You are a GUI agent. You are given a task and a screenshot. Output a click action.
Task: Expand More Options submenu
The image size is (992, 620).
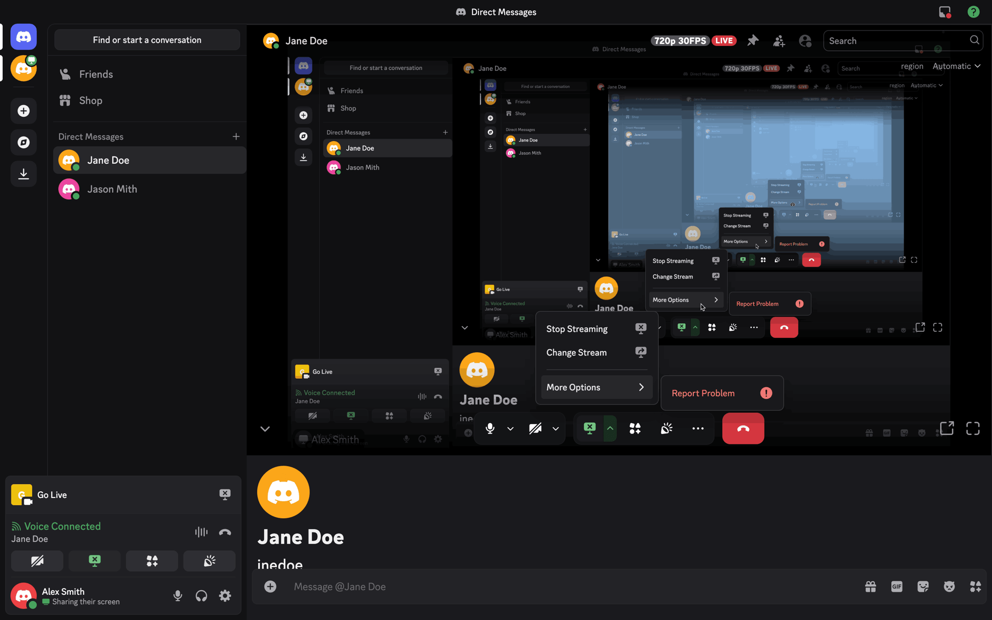(x=597, y=388)
